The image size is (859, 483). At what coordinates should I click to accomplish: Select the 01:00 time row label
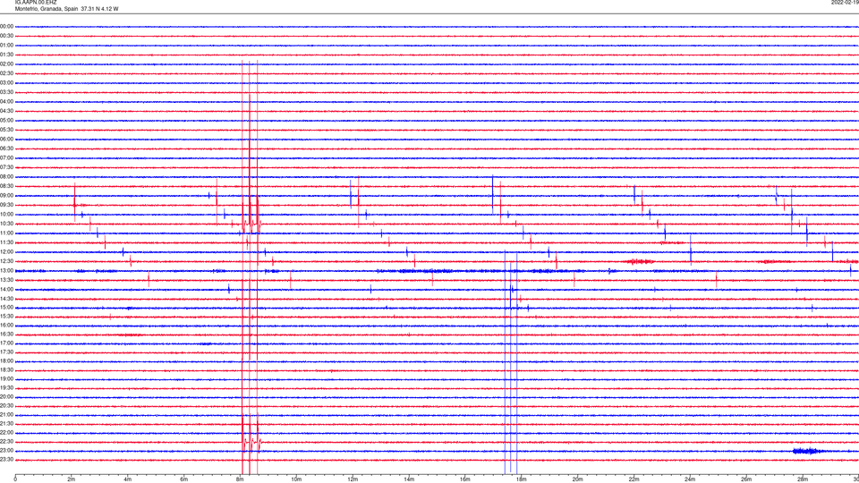coord(6,45)
